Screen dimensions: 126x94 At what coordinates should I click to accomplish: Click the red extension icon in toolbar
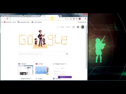coord(80,19)
